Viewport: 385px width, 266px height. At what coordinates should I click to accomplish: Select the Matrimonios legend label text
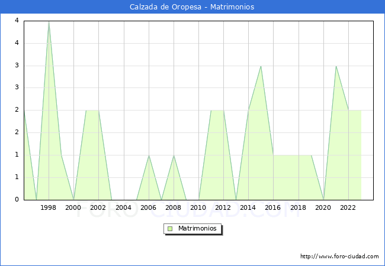coord(197,228)
